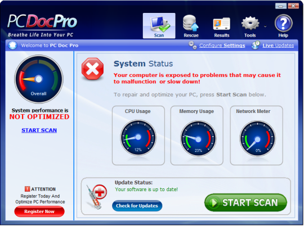The image size is (304, 226).
Task: Close the PC Doc Pro window
Action: click(293, 6)
